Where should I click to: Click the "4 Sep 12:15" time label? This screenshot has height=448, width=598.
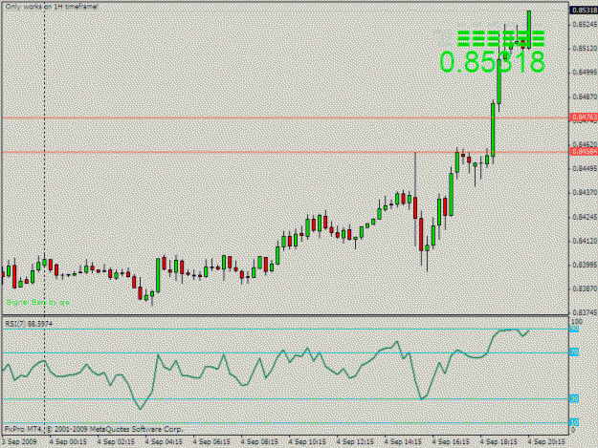coord(355,441)
